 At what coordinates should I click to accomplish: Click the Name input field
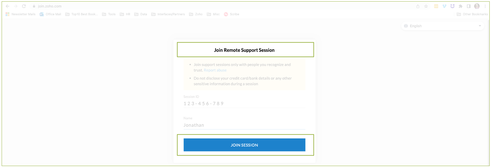pyautogui.click(x=244, y=125)
